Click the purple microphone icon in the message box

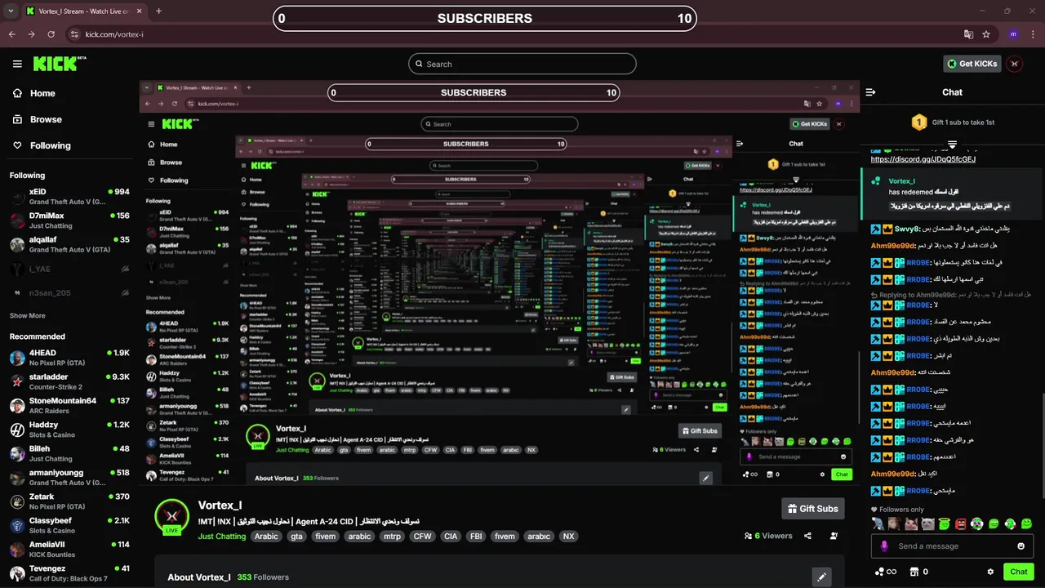(x=884, y=546)
